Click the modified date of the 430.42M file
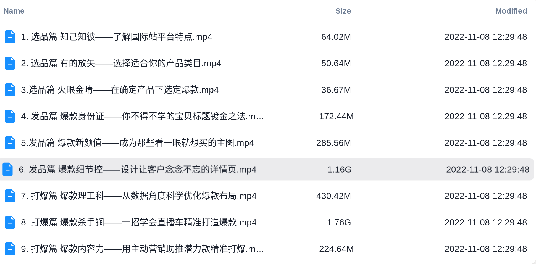Image resolution: width=536 pixels, height=264 pixels. pyautogui.click(x=486, y=196)
